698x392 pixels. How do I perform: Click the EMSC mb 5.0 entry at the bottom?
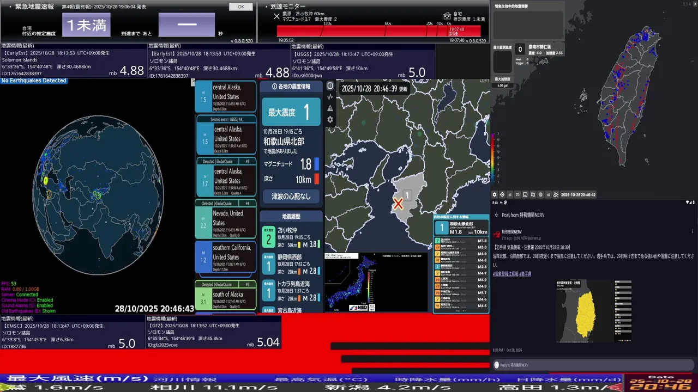[73, 332]
